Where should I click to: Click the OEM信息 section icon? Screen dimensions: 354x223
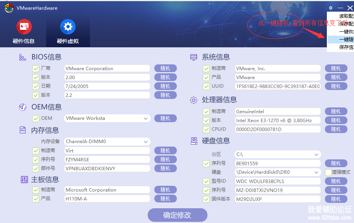click(22, 107)
